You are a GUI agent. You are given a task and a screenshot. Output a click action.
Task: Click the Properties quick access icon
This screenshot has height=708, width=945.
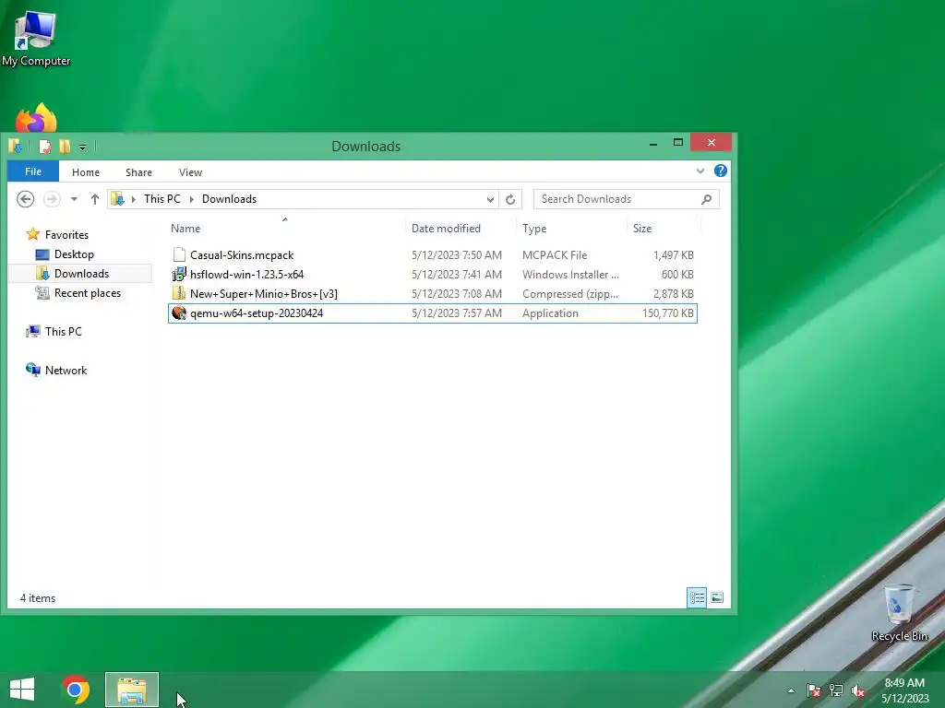pyautogui.click(x=44, y=147)
